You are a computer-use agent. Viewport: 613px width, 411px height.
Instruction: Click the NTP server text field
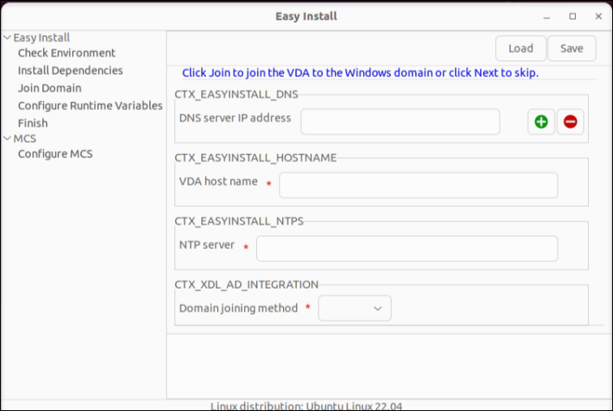(x=407, y=249)
